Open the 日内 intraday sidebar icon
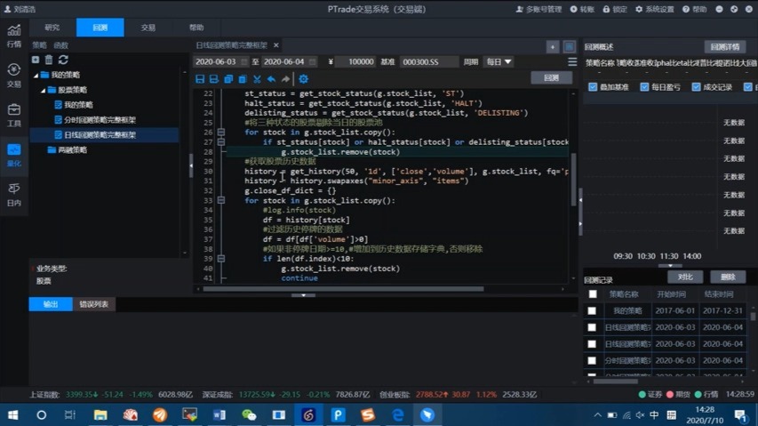758x426 pixels. point(14,195)
